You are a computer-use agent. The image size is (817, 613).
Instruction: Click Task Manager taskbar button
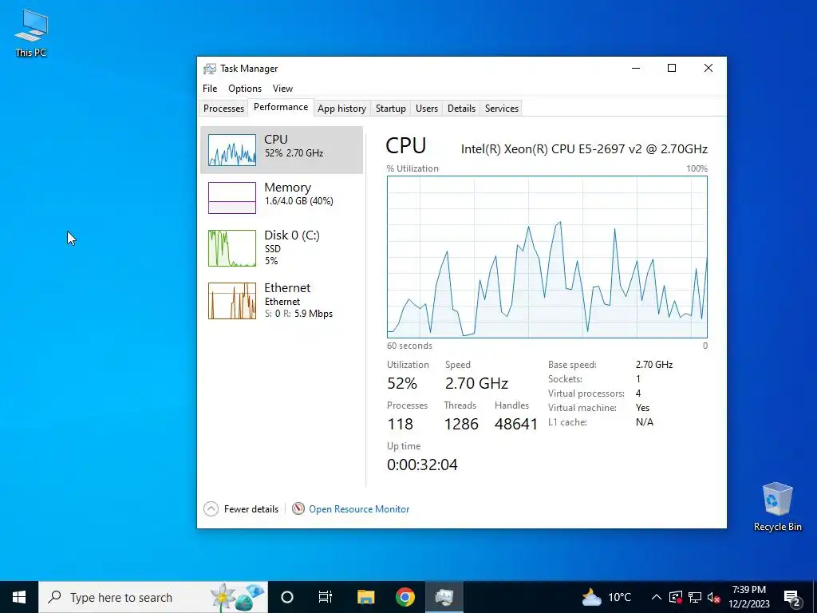click(444, 597)
